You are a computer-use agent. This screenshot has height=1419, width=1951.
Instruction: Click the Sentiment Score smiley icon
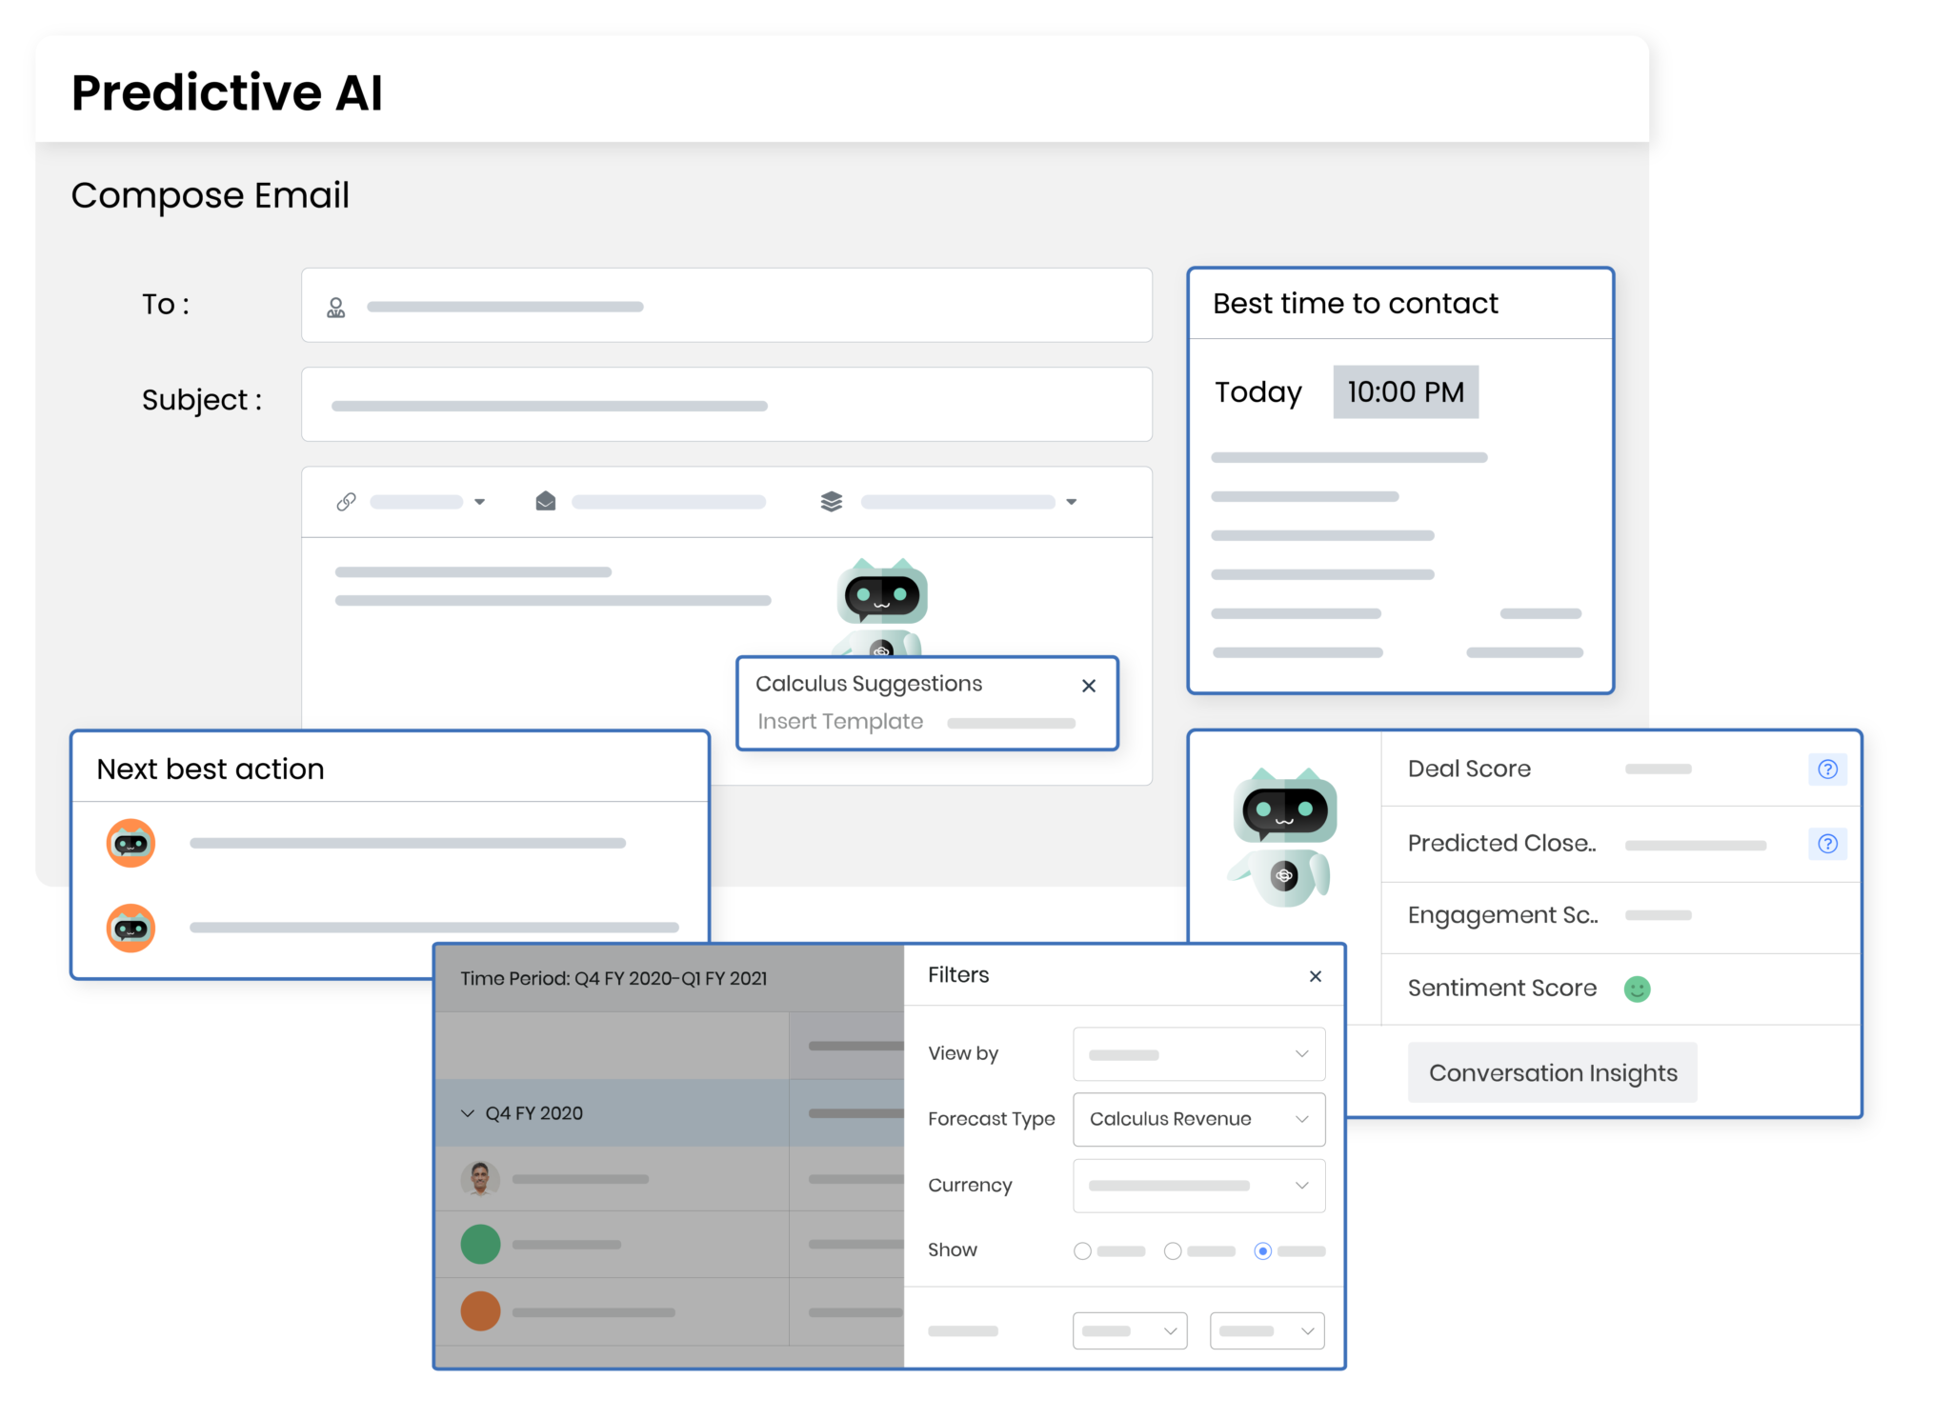tap(1636, 989)
